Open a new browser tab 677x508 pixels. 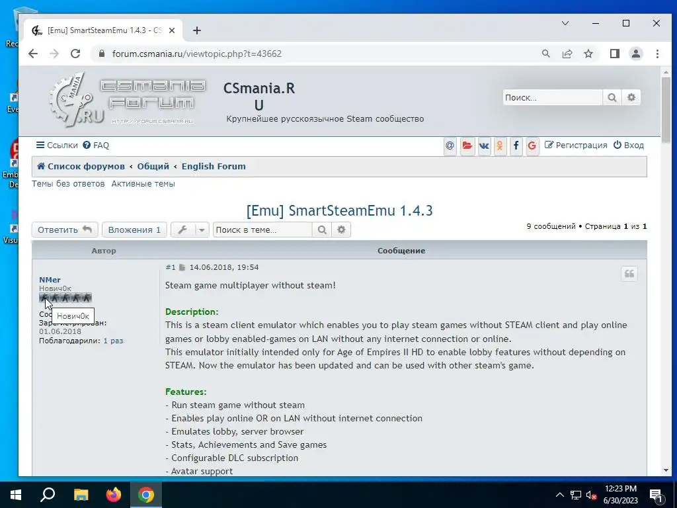pyautogui.click(x=197, y=30)
